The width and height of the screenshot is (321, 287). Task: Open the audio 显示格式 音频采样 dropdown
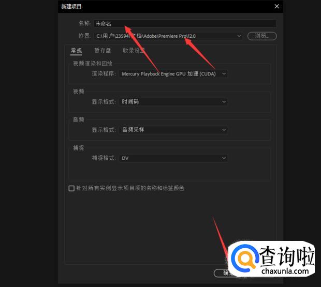(x=173, y=130)
